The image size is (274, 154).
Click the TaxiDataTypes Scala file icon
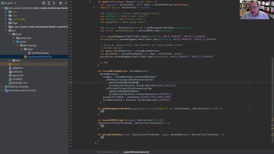[x=30, y=53]
